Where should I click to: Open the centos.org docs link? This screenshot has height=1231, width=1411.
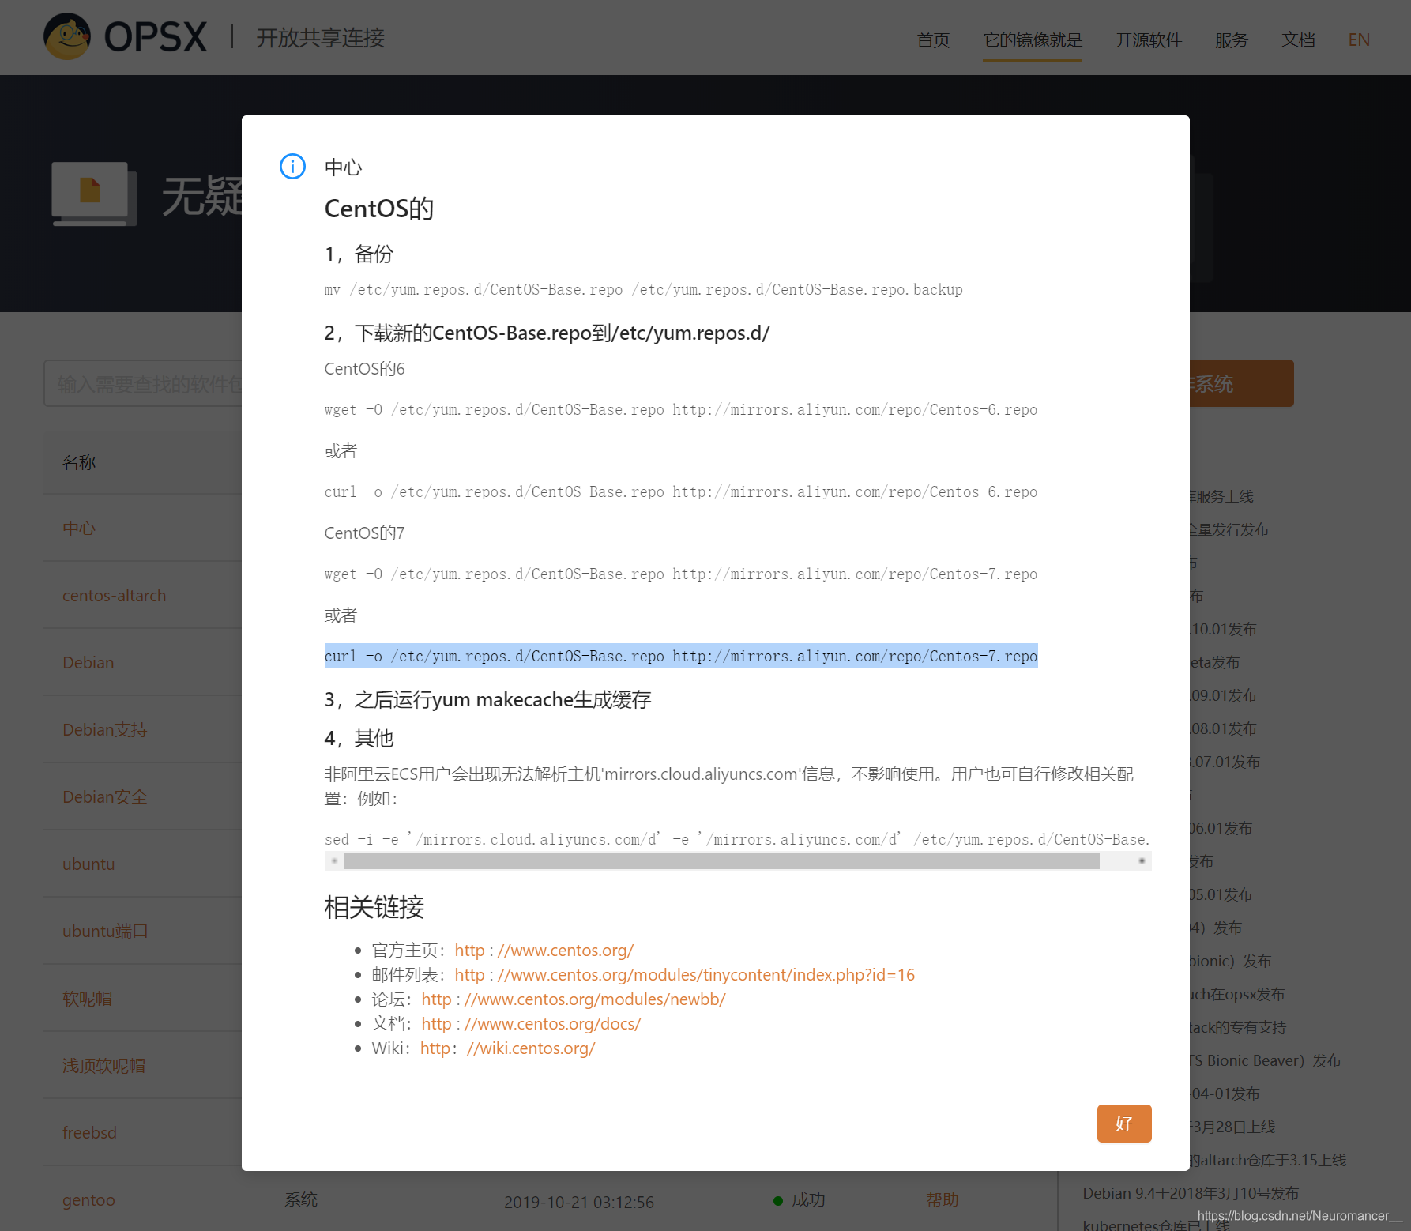[531, 1024]
